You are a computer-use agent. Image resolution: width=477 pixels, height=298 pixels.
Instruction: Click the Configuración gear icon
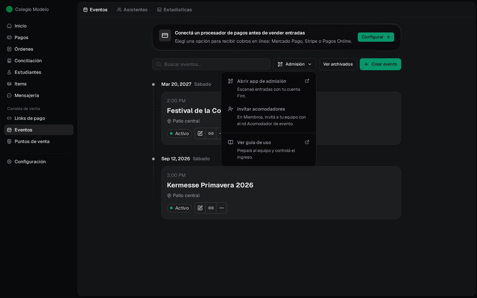point(9,162)
